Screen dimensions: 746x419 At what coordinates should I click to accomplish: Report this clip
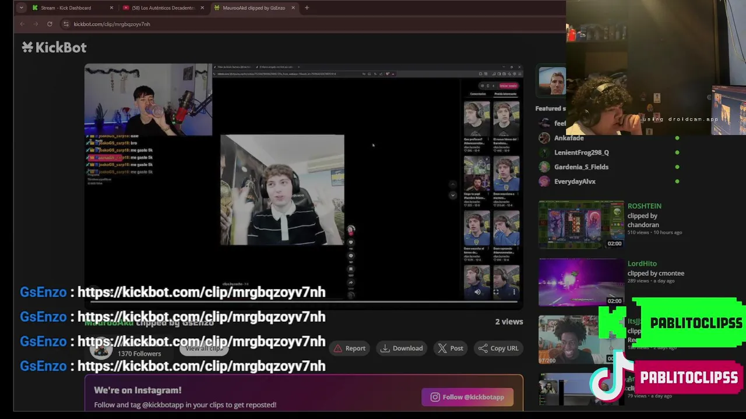click(x=350, y=348)
